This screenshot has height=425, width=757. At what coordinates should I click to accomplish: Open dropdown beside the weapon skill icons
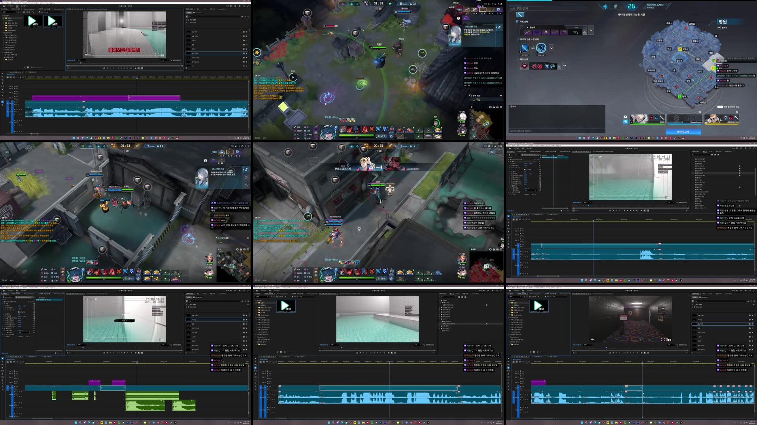(551, 48)
